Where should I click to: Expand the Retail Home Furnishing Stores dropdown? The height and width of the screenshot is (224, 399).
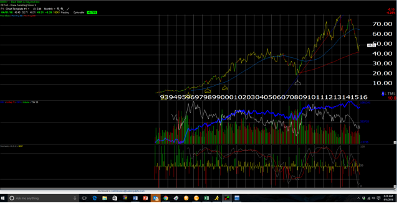click(x=18, y=5)
